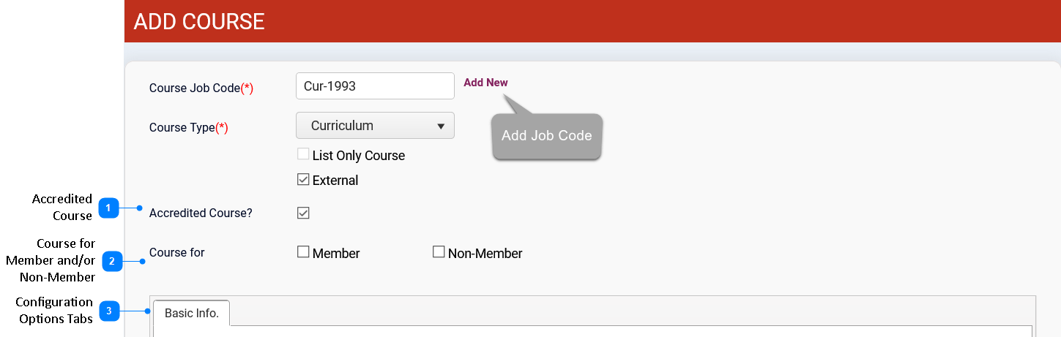The height and width of the screenshot is (337, 1061).
Task: Tick the Member checkbox
Action: [303, 252]
